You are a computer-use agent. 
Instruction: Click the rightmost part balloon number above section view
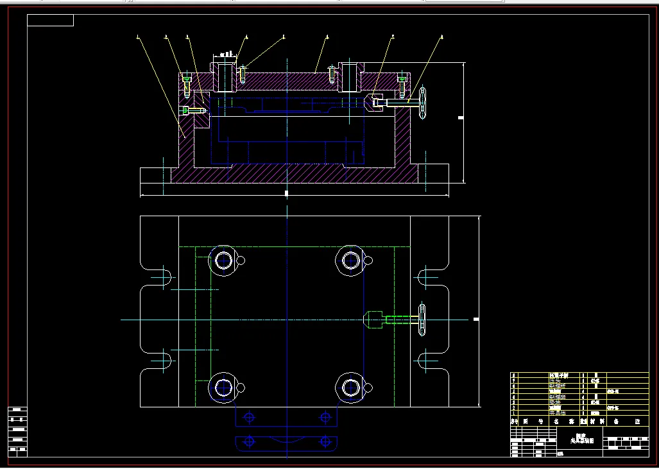(x=441, y=37)
